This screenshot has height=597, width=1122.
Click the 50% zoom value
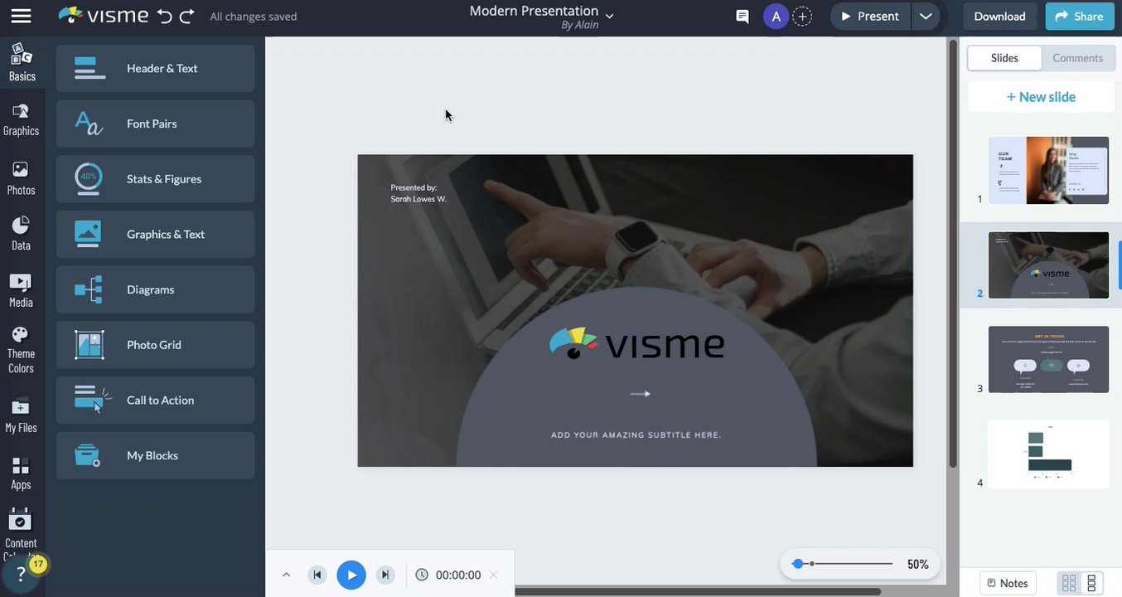[x=917, y=564]
